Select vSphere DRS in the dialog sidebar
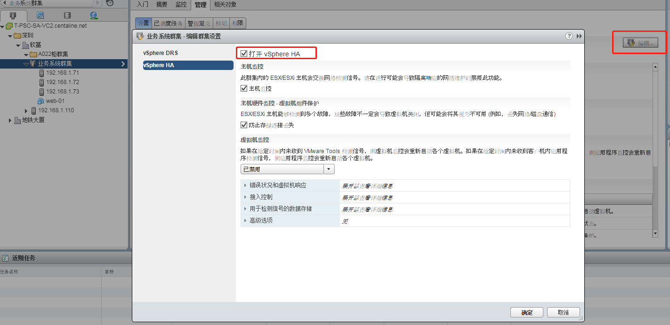The width and height of the screenshot is (670, 325). [161, 53]
